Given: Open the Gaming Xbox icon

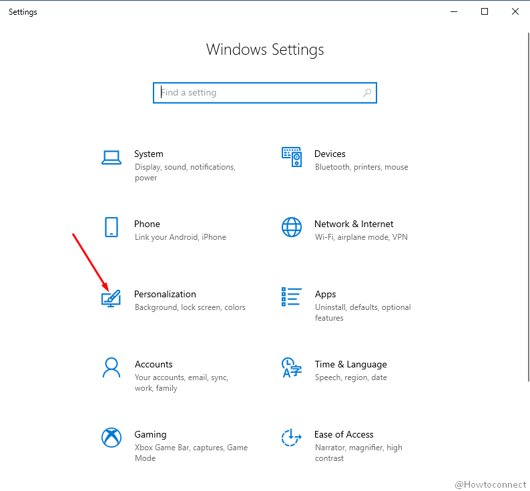Looking at the screenshot, I should 111,438.
